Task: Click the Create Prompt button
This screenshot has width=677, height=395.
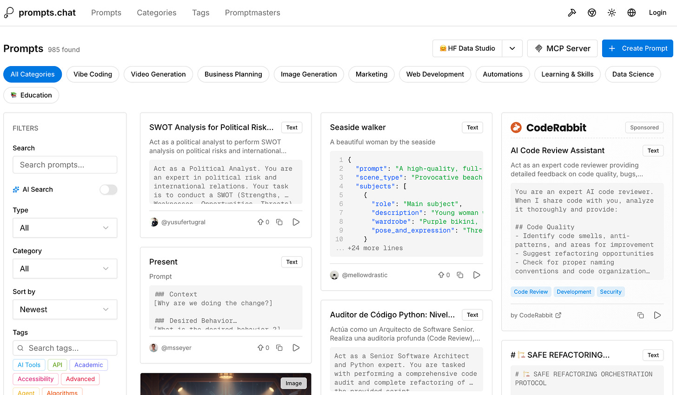Action: tap(637, 48)
